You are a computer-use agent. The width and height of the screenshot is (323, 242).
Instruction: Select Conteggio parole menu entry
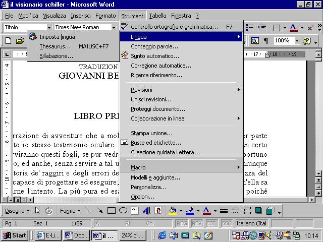pyautogui.click(x=181, y=46)
